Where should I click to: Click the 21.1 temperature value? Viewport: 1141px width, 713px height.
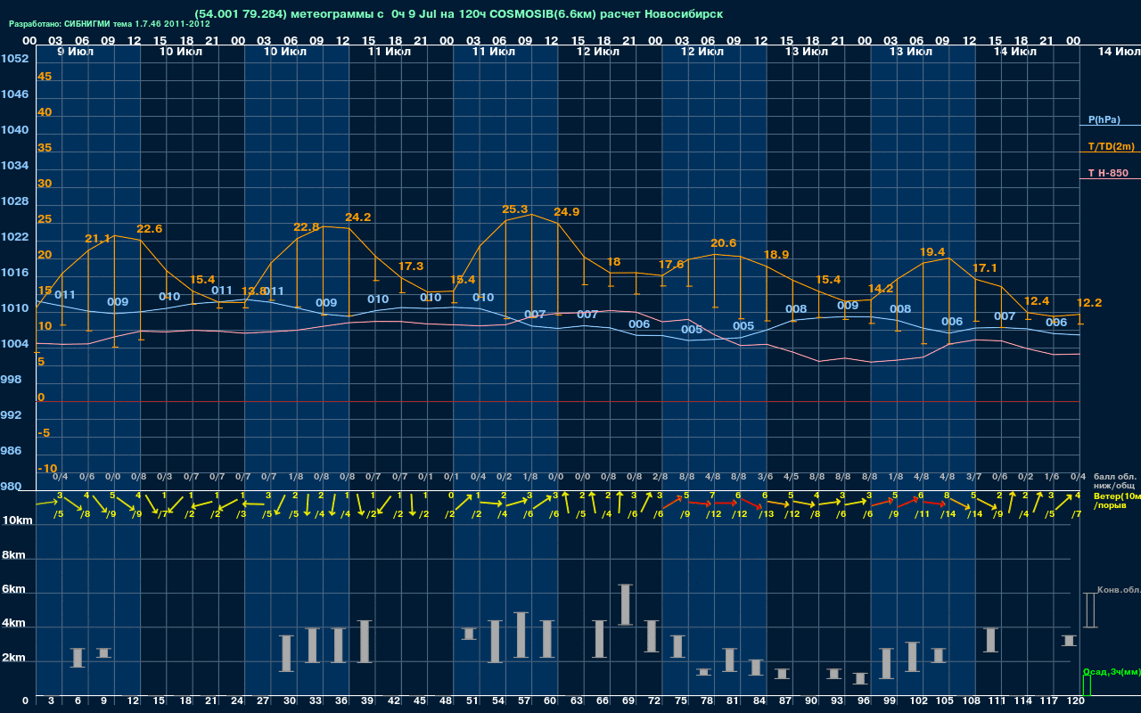97,239
